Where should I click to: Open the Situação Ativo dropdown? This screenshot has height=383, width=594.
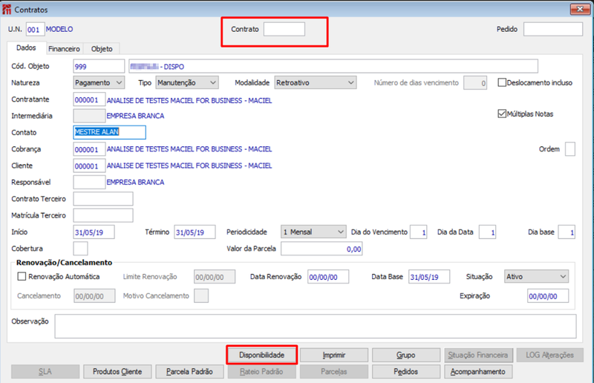click(536, 277)
